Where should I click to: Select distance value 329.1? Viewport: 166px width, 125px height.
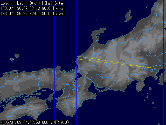(34, 13)
